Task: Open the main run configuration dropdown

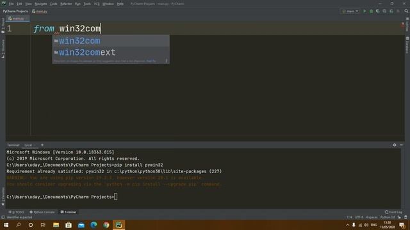Action: [x=350, y=11]
